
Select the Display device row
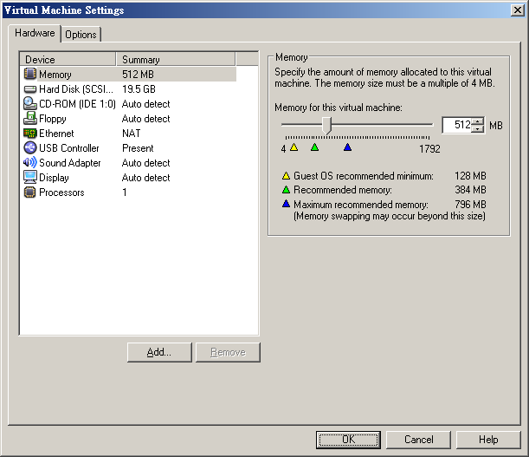[x=128, y=178]
